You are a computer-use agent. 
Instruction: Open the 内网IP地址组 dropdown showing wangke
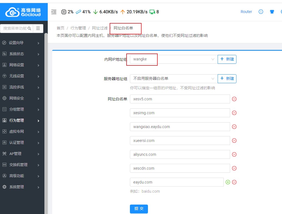(173, 59)
